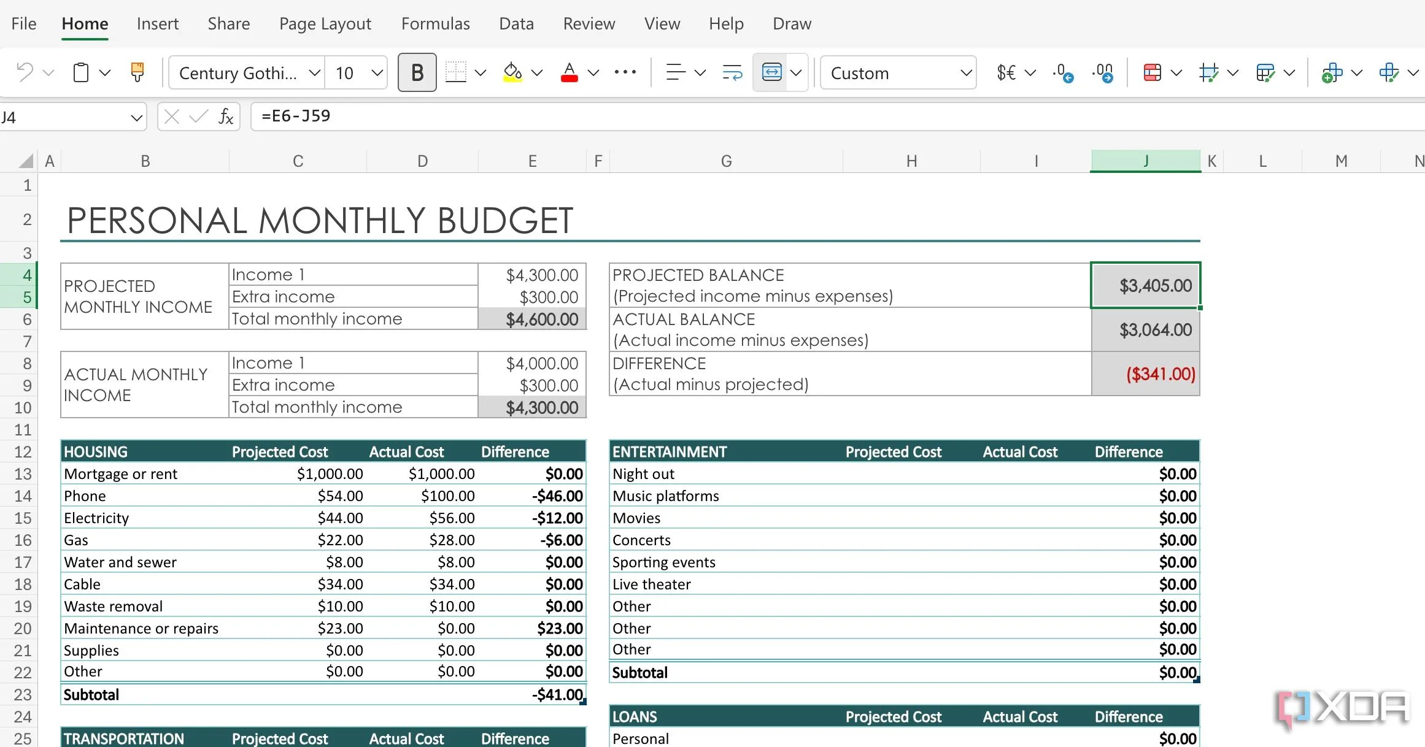Click the Format as Table icon
The height and width of the screenshot is (747, 1425).
pyautogui.click(x=1265, y=72)
